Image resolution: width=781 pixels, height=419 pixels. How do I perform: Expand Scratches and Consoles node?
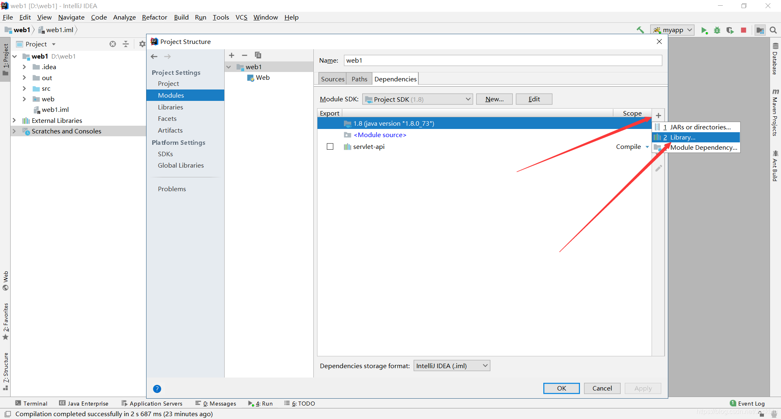click(x=14, y=131)
